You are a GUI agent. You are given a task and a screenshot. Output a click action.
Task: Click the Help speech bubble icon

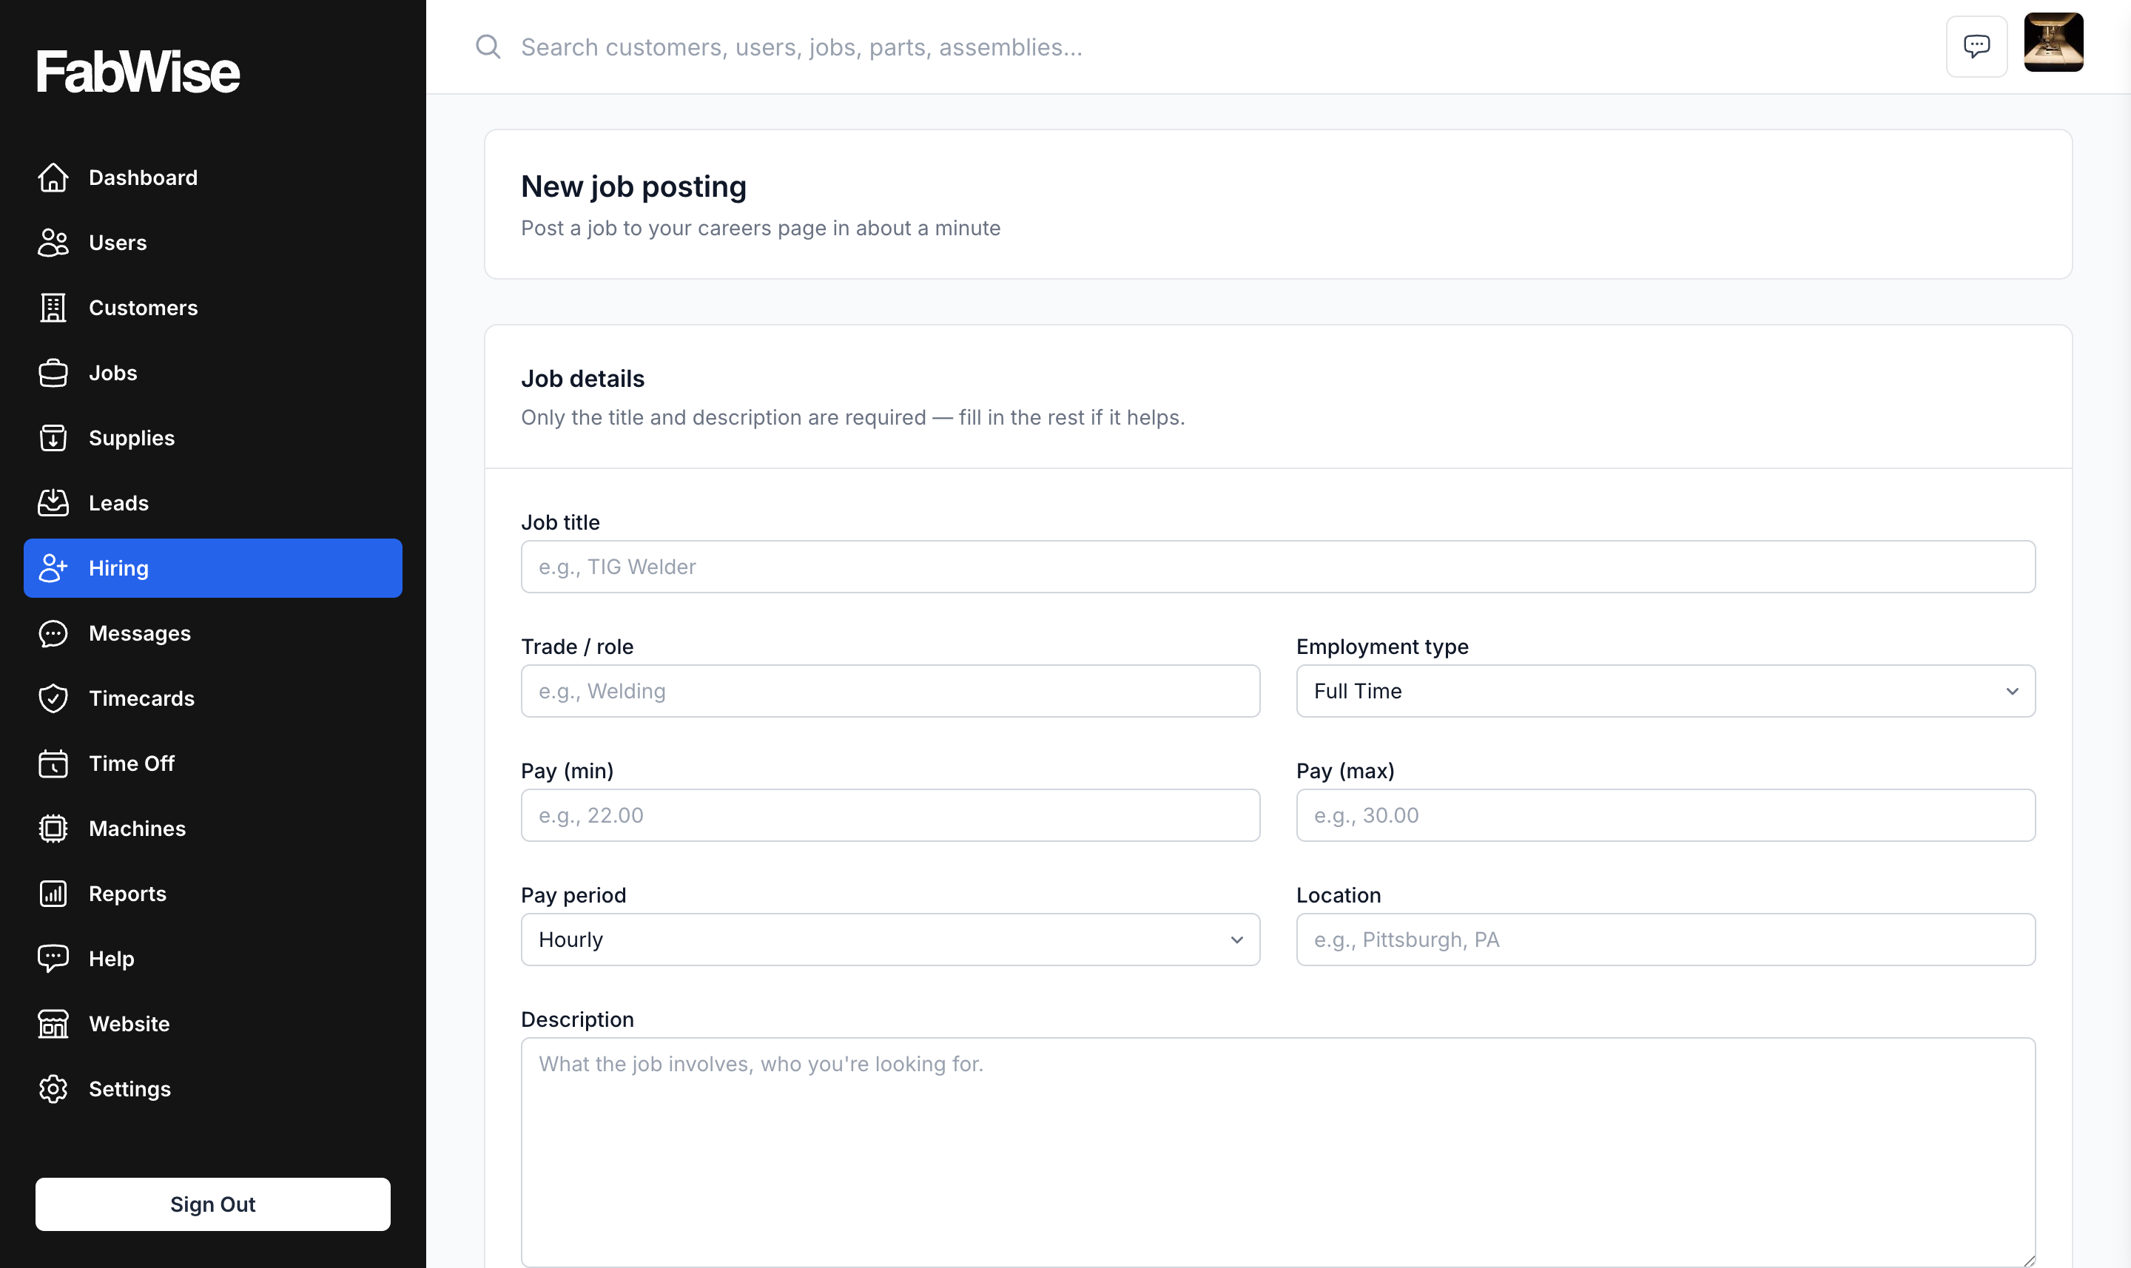(x=53, y=959)
